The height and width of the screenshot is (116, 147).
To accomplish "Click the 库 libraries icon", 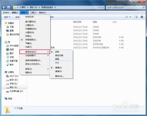I will coord(6,42).
